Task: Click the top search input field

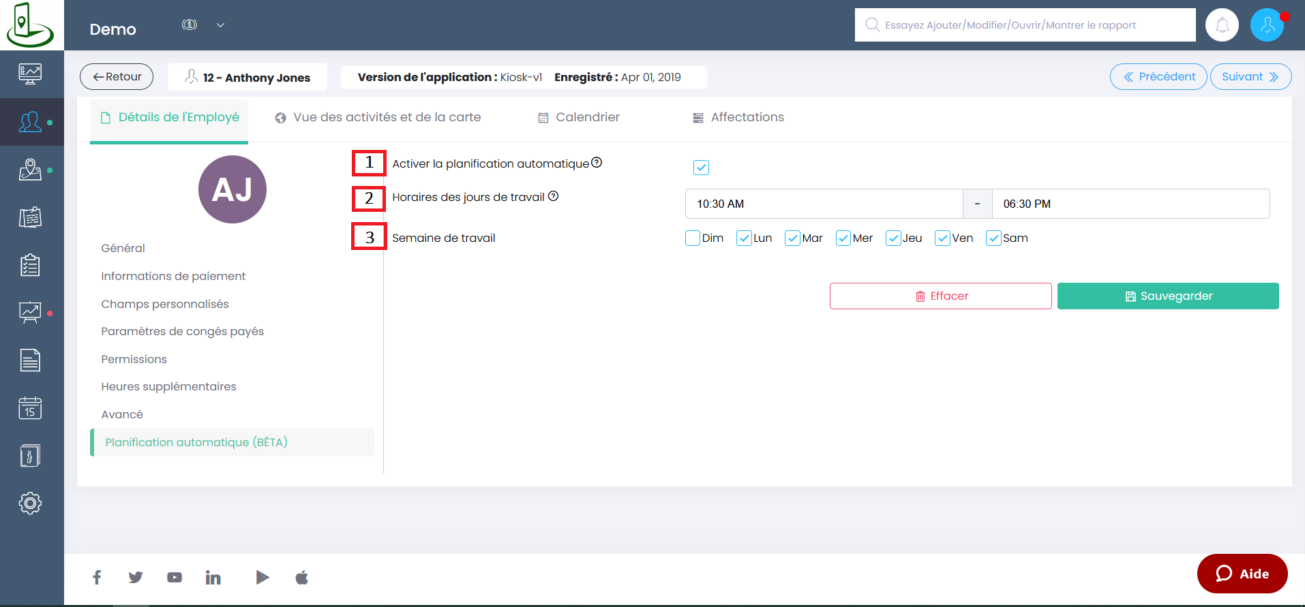Action: [x=1030, y=25]
